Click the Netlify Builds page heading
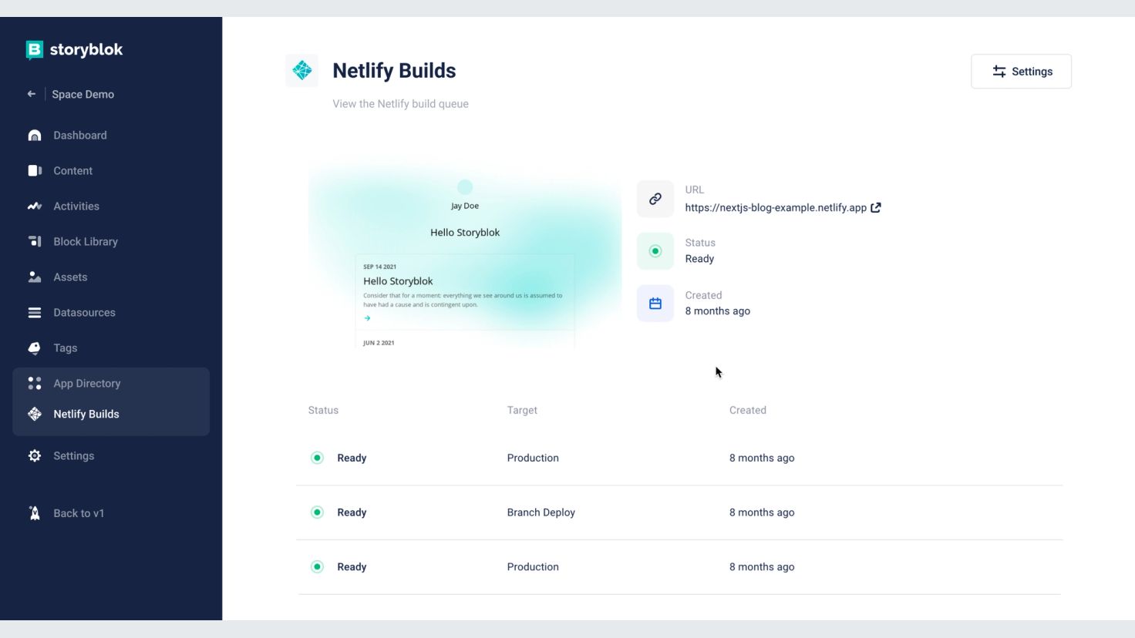The height and width of the screenshot is (638, 1135). pos(394,71)
